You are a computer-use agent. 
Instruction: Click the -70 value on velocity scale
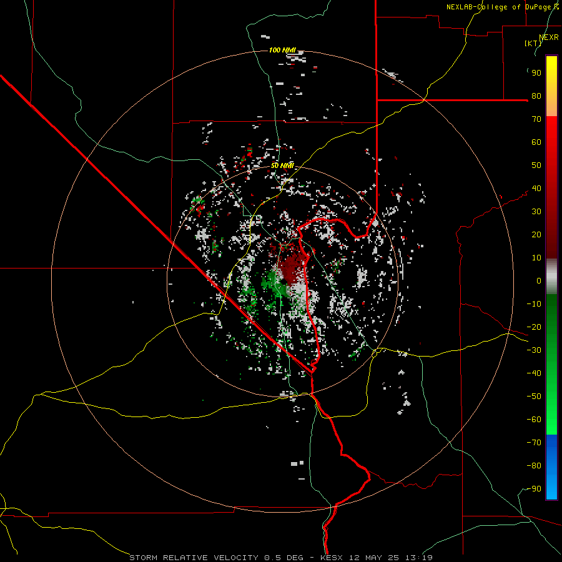pyautogui.click(x=534, y=443)
